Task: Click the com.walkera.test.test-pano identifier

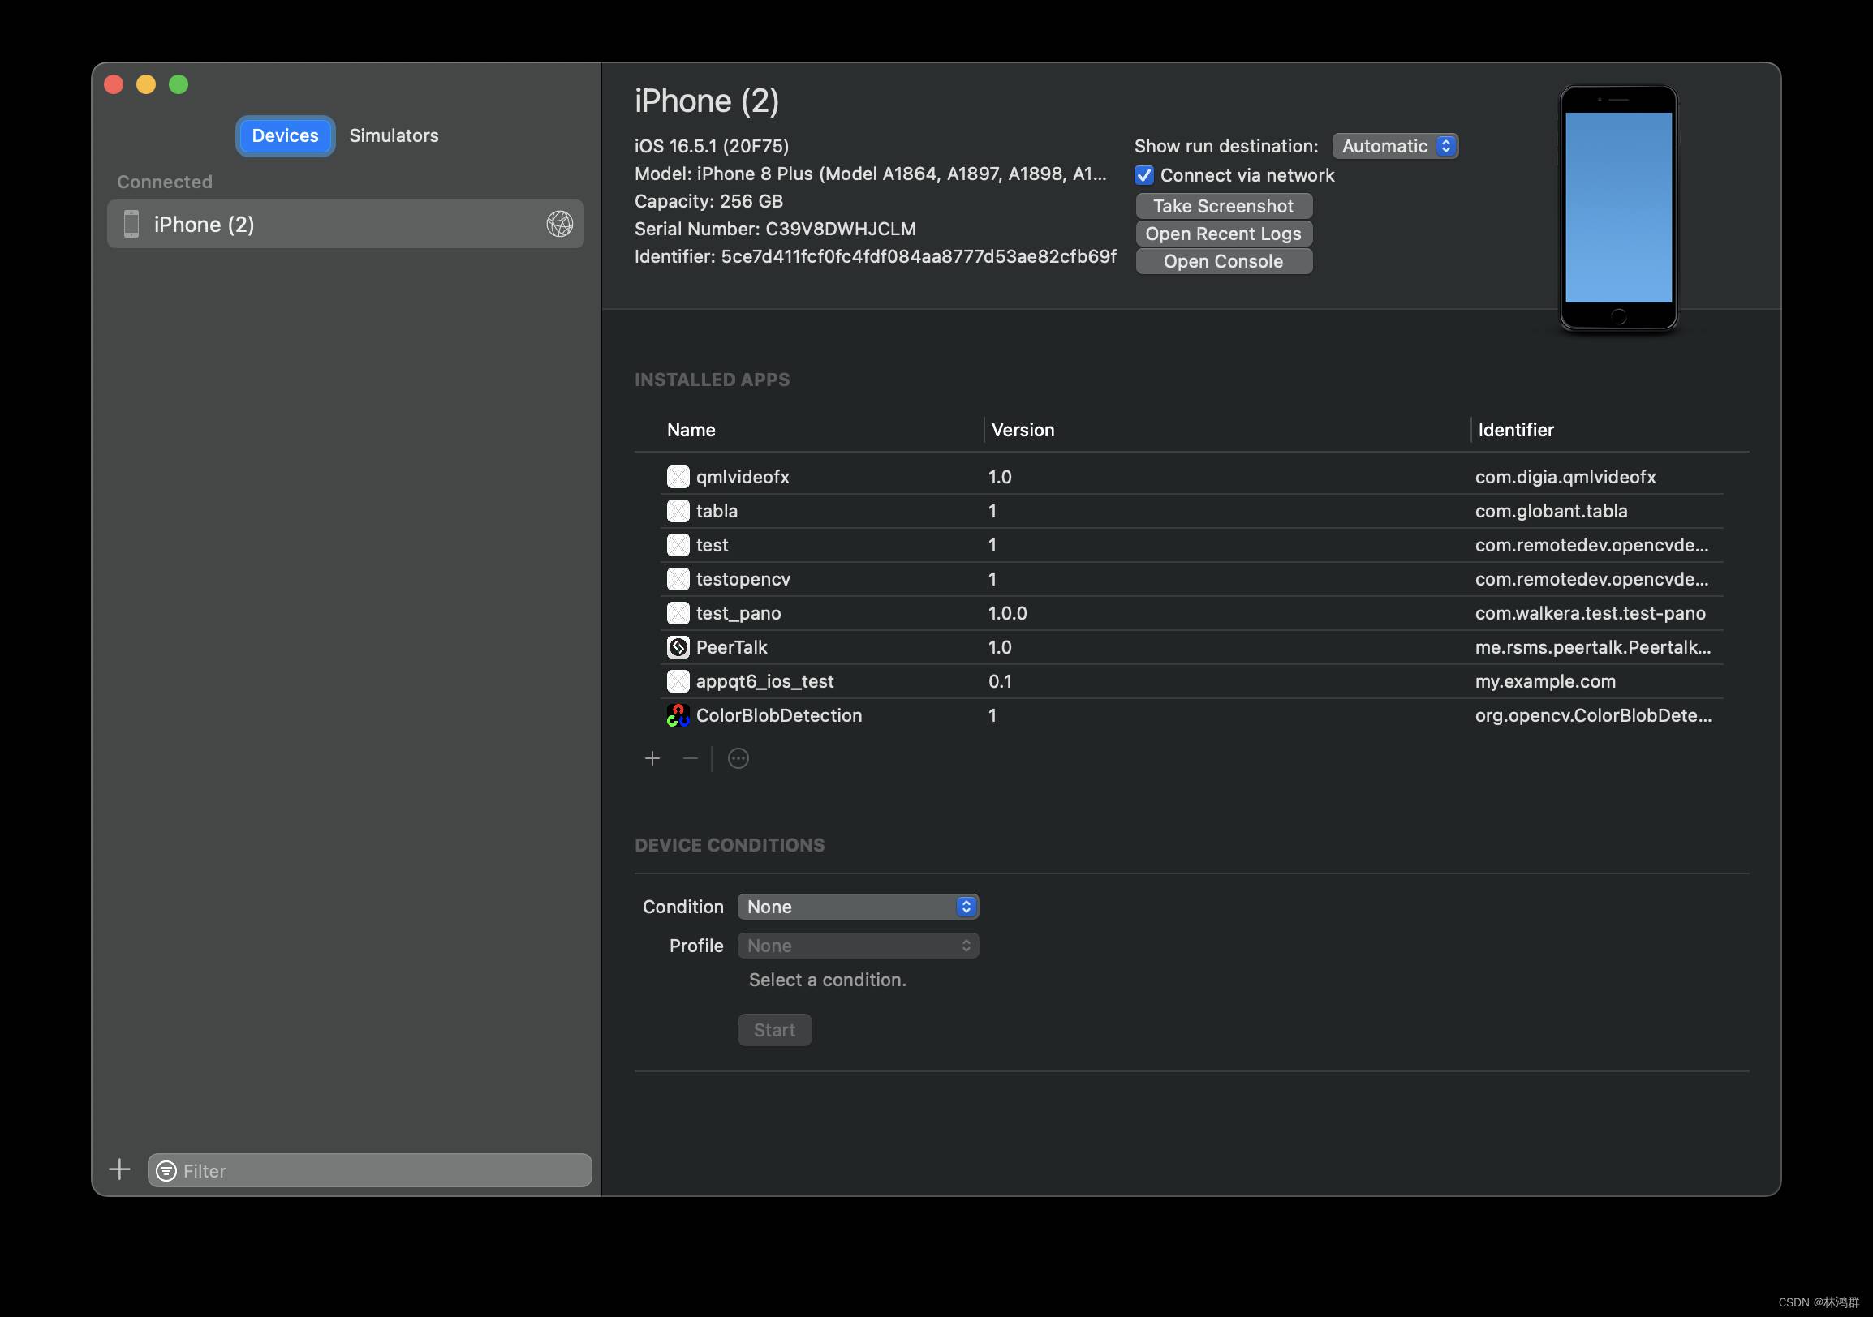Action: tap(1590, 614)
